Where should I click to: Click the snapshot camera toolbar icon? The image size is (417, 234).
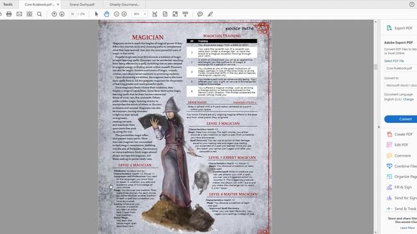[x=29, y=14]
